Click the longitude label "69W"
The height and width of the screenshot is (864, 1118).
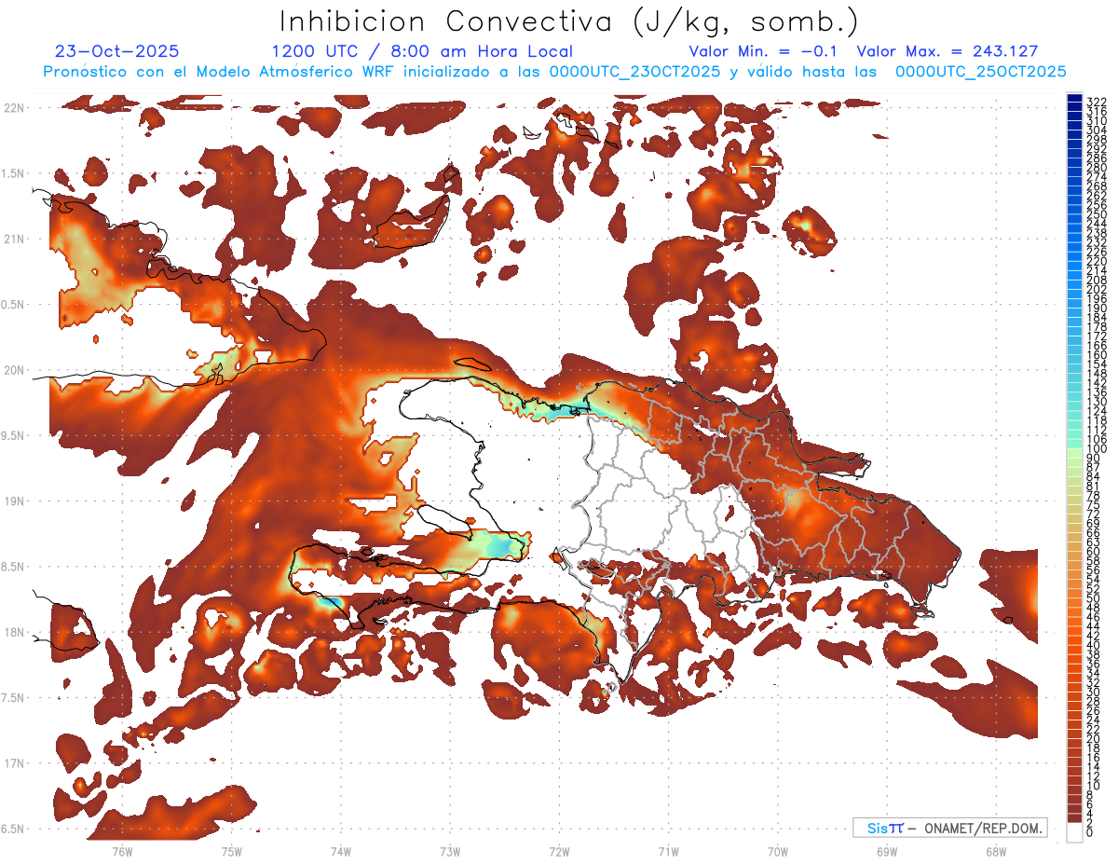pos(887,852)
